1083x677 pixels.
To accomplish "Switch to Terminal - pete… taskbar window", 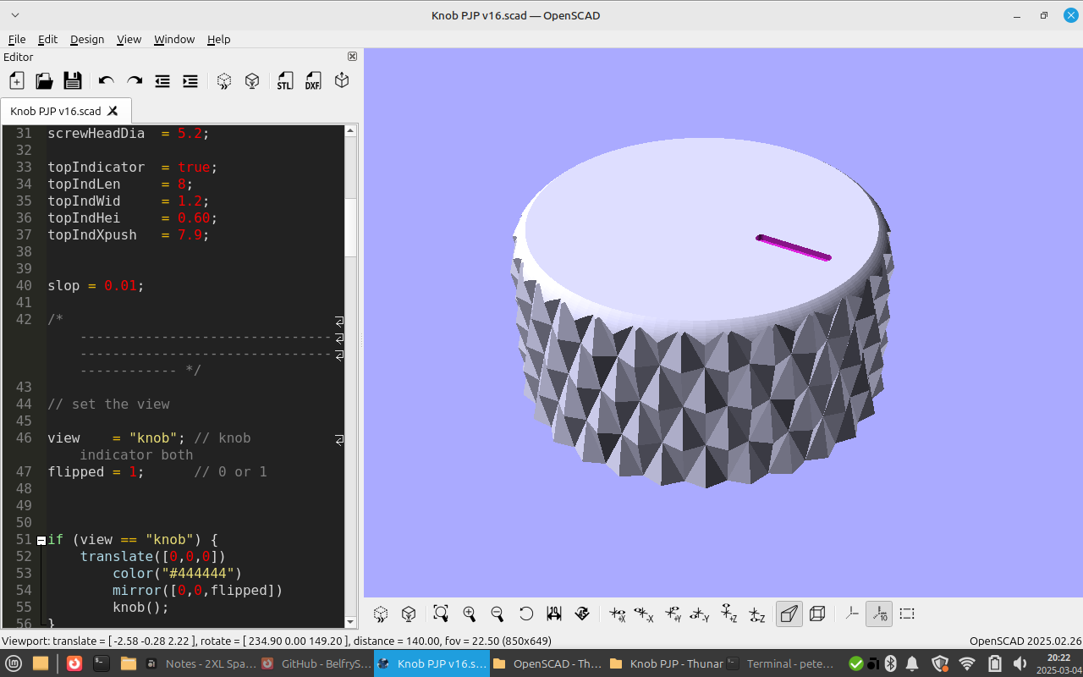I will pyautogui.click(x=780, y=663).
